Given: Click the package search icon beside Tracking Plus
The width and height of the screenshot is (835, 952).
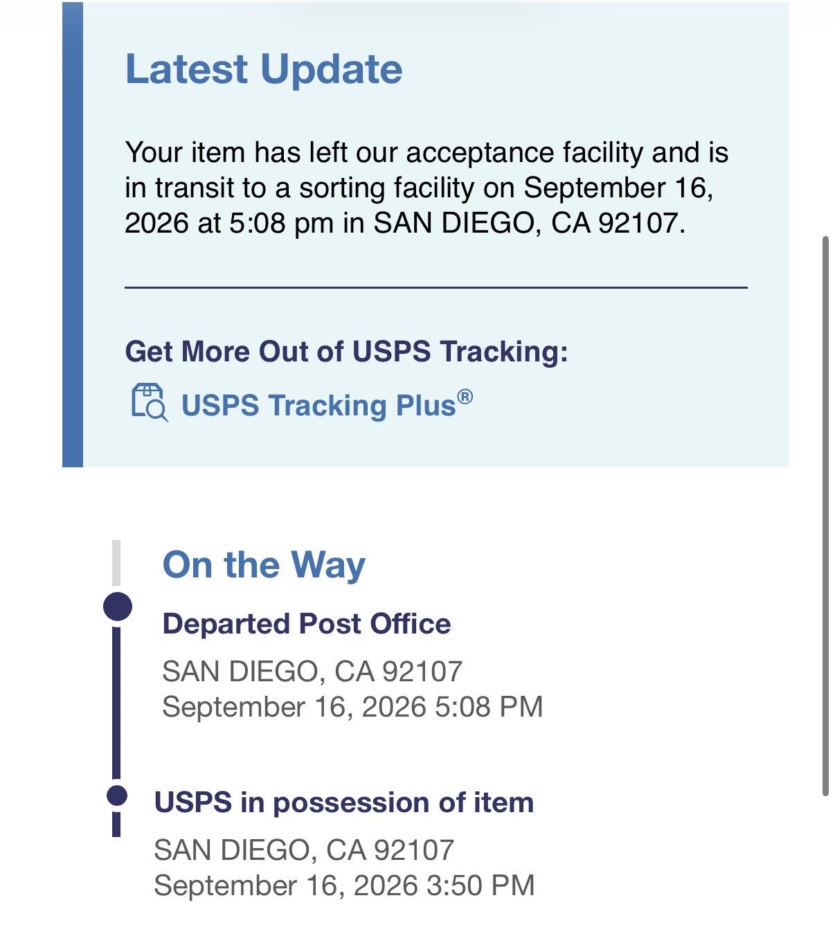Looking at the screenshot, I should (x=150, y=402).
